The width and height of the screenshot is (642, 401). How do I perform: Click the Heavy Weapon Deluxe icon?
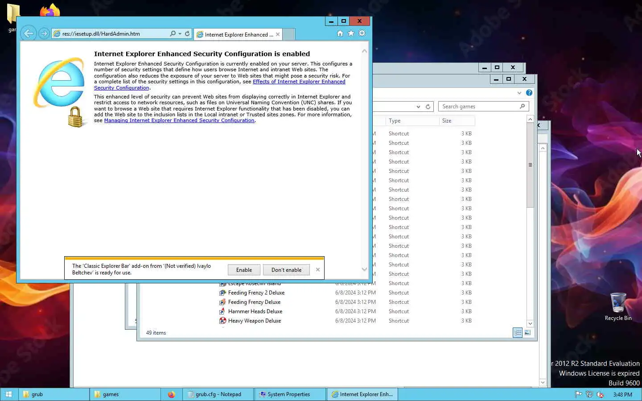222,321
